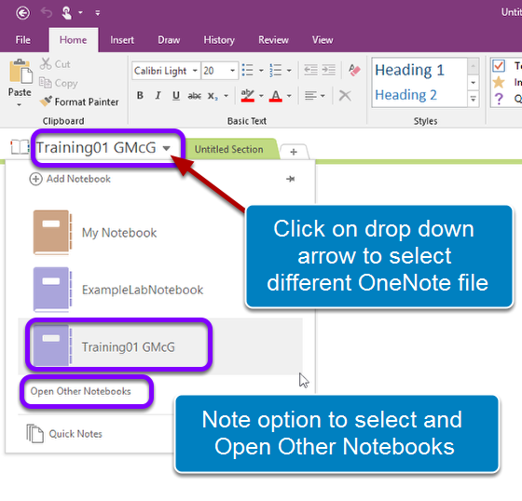Click the Important star tag
Screen dimensions: 522x501
pos(499,82)
